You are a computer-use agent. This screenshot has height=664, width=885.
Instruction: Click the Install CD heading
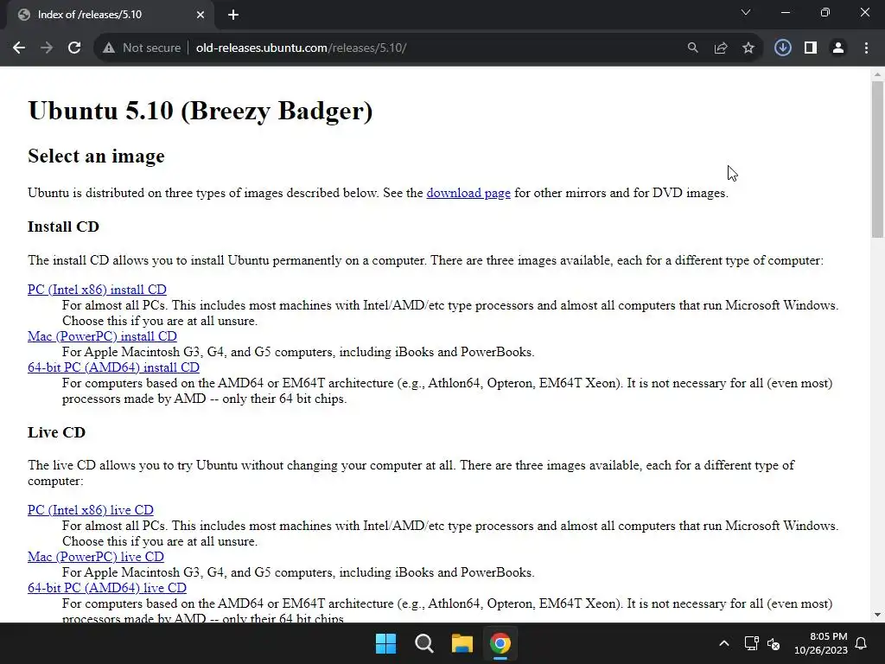[x=63, y=227]
